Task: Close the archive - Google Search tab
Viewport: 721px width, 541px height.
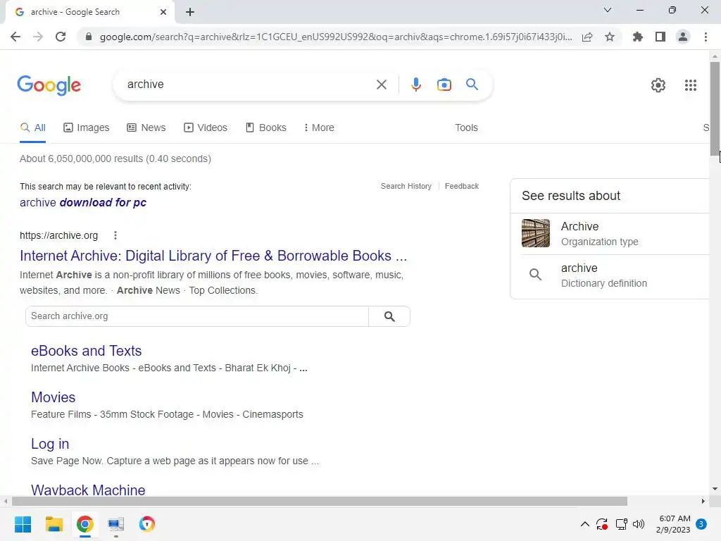Action: [x=163, y=12]
